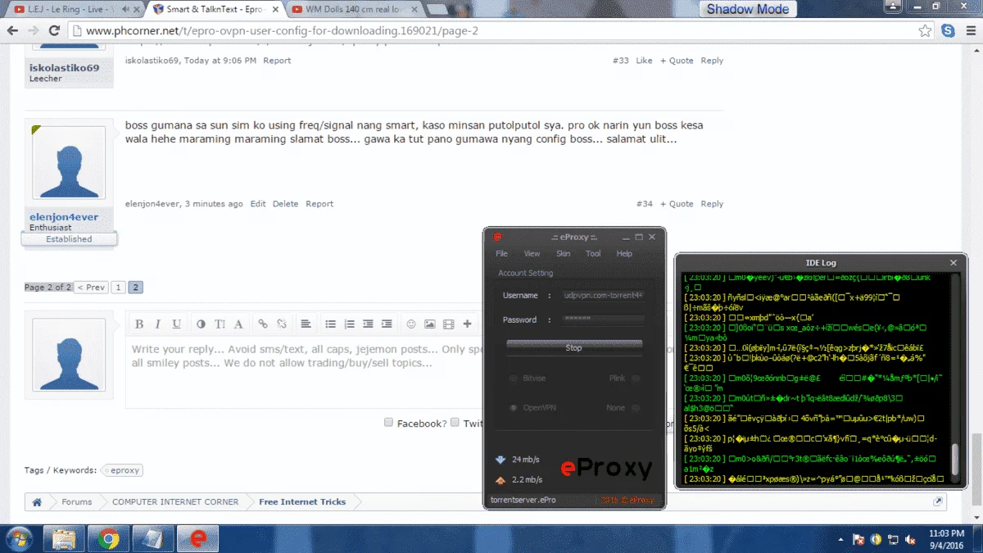Select the OpenVPN radio option in eProxy
Image resolution: width=983 pixels, height=553 pixels.
click(x=514, y=407)
